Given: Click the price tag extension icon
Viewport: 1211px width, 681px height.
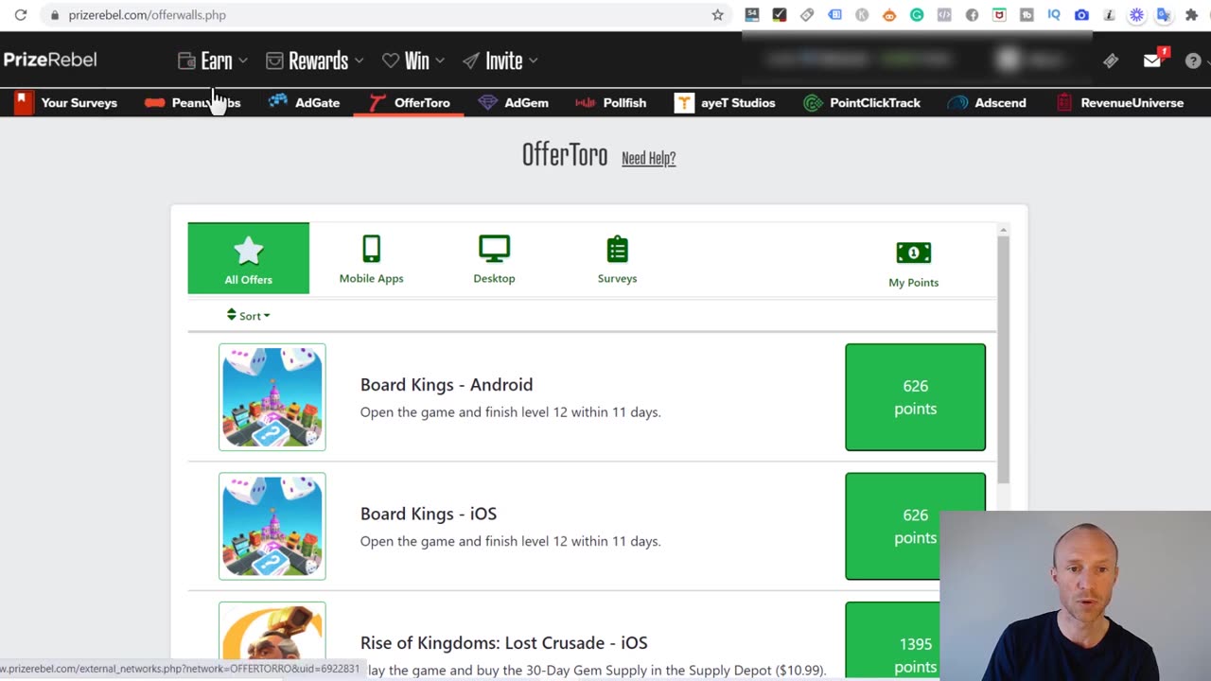Looking at the screenshot, I should [x=807, y=15].
